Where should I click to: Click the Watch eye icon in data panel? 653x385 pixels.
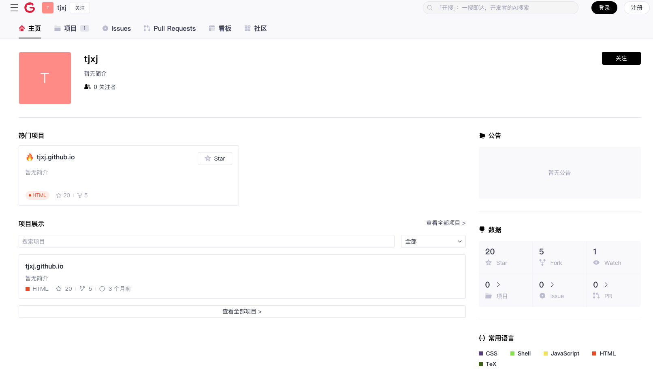(x=596, y=263)
